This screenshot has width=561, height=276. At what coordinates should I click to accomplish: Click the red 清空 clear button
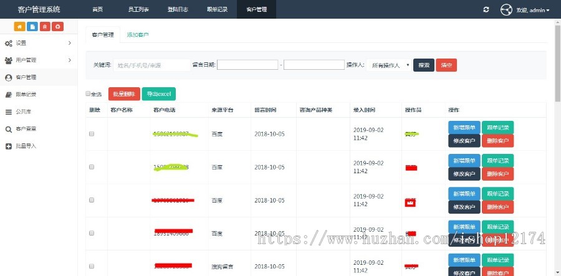(446, 65)
